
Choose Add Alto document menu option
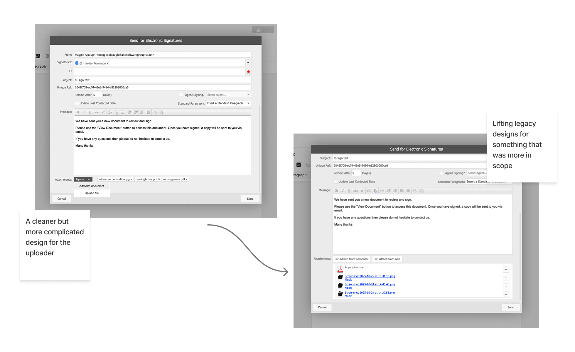point(92,186)
